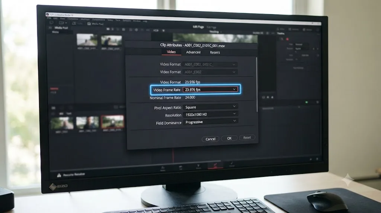Open the Video Format dropdown showing A001_C002_0101C_
Viewport: 381px width, 213px height.
point(210,64)
